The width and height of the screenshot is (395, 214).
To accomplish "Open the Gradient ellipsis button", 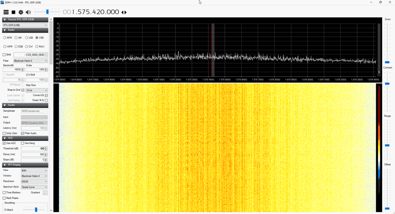I will point(45,193).
